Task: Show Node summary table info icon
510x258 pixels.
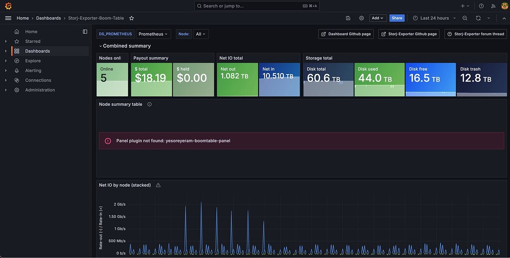Action: (x=149, y=104)
